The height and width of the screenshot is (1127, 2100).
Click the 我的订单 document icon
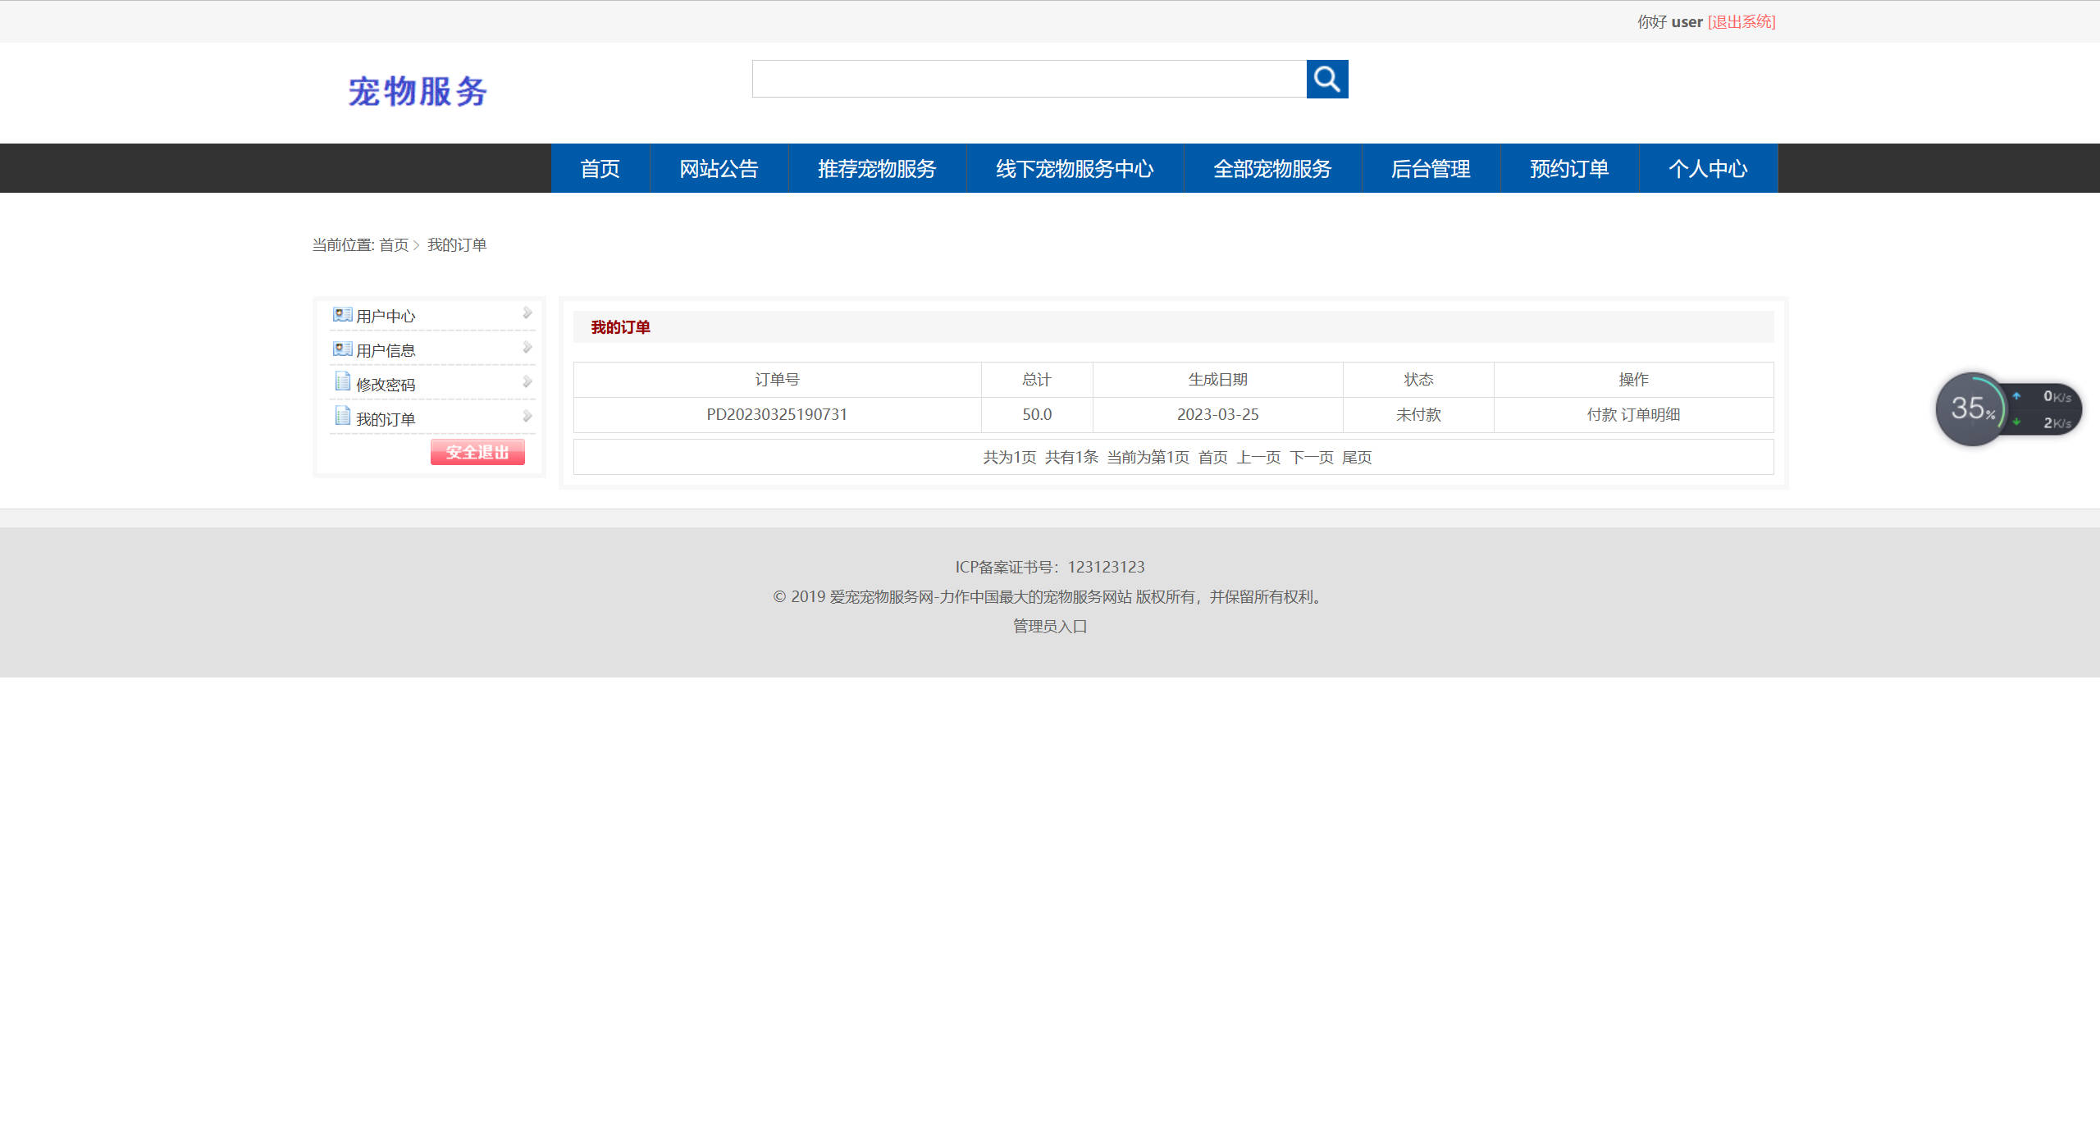342,417
